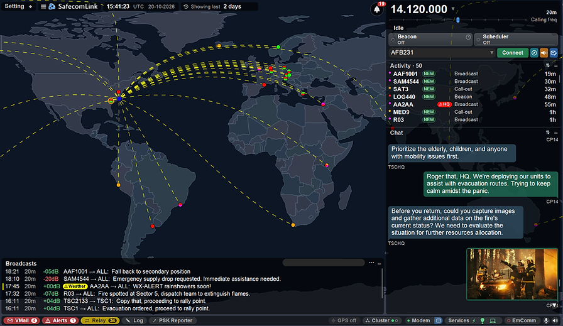
Task: Select the R03 Broadcast activity row
Action: tap(472, 120)
